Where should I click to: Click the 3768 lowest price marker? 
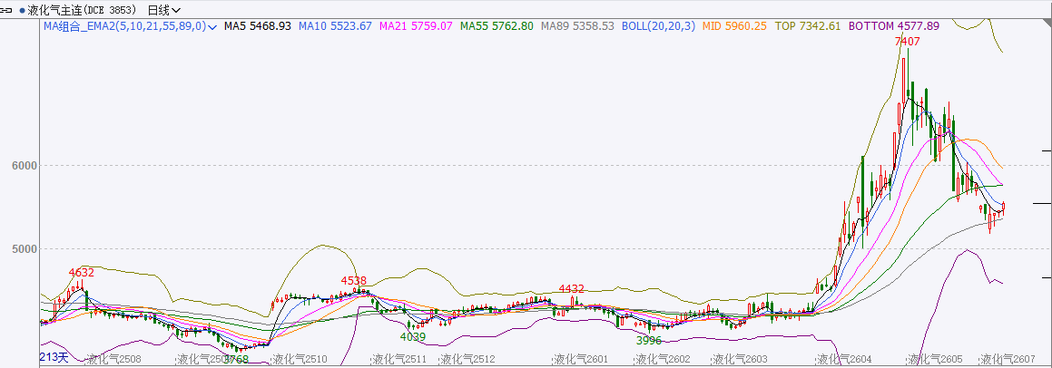click(x=235, y=359)
